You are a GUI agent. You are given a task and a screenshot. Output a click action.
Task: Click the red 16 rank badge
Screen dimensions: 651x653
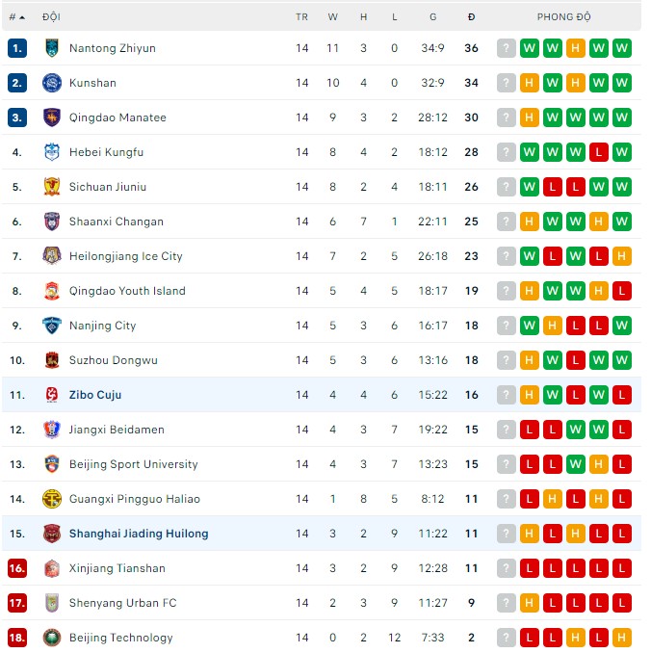[17, 568]
